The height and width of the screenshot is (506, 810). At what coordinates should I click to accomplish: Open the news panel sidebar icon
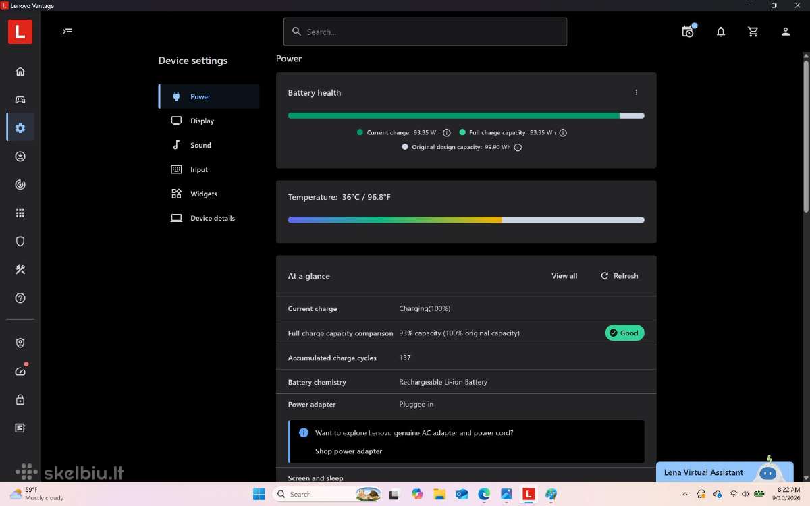pos(20,428)
